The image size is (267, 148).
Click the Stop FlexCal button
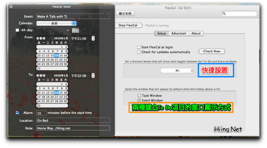pos(128,25)
